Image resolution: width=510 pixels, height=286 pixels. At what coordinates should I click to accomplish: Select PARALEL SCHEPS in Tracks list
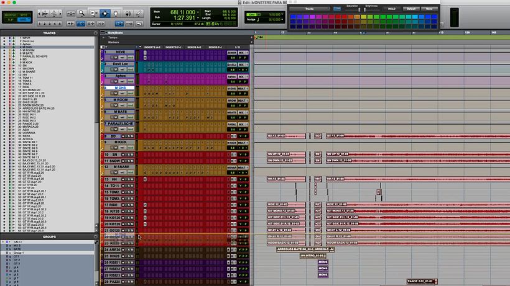point(35,56)
